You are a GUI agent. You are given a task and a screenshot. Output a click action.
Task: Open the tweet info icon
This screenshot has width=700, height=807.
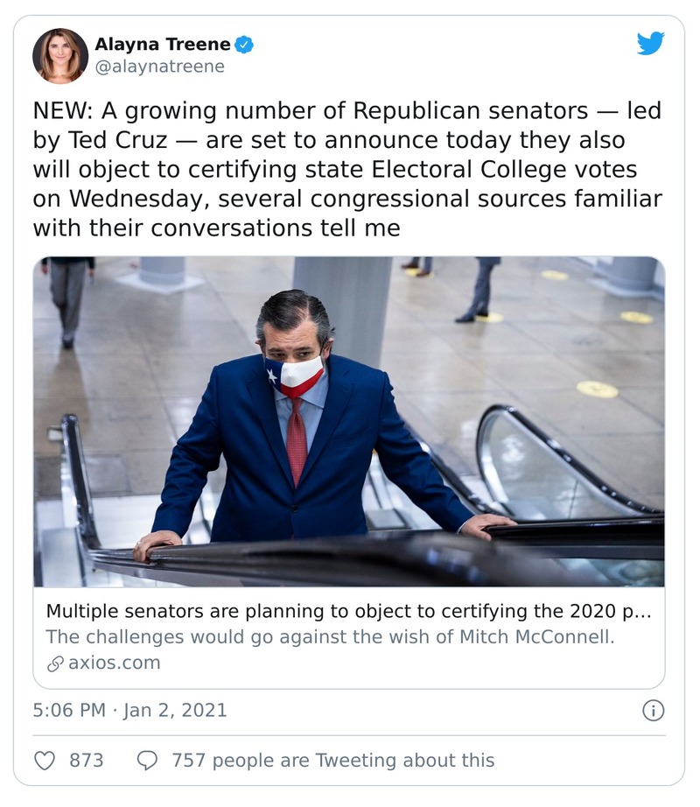(653, 710)
